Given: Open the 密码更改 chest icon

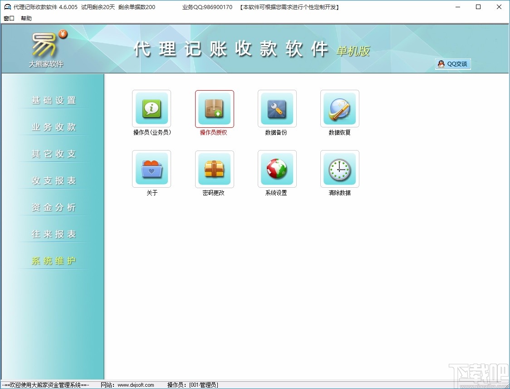Looking at the screenshot, I should click(214, 169).
